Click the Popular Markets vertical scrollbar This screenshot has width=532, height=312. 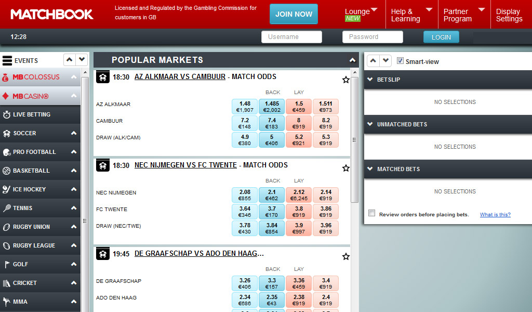(354, 140)
